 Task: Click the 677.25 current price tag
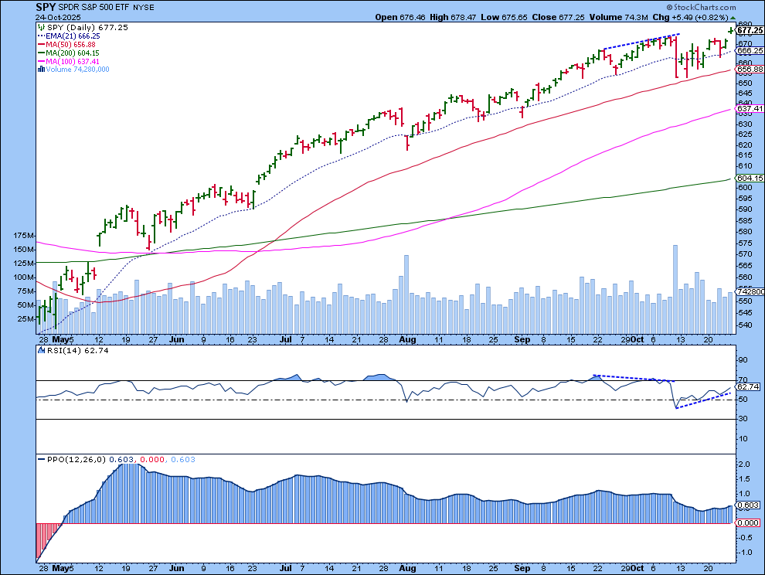[748, 30]
